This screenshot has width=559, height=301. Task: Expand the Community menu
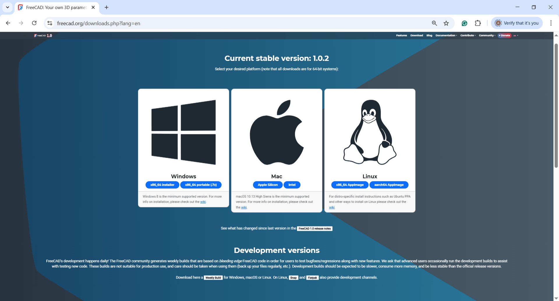click(487, 35)
